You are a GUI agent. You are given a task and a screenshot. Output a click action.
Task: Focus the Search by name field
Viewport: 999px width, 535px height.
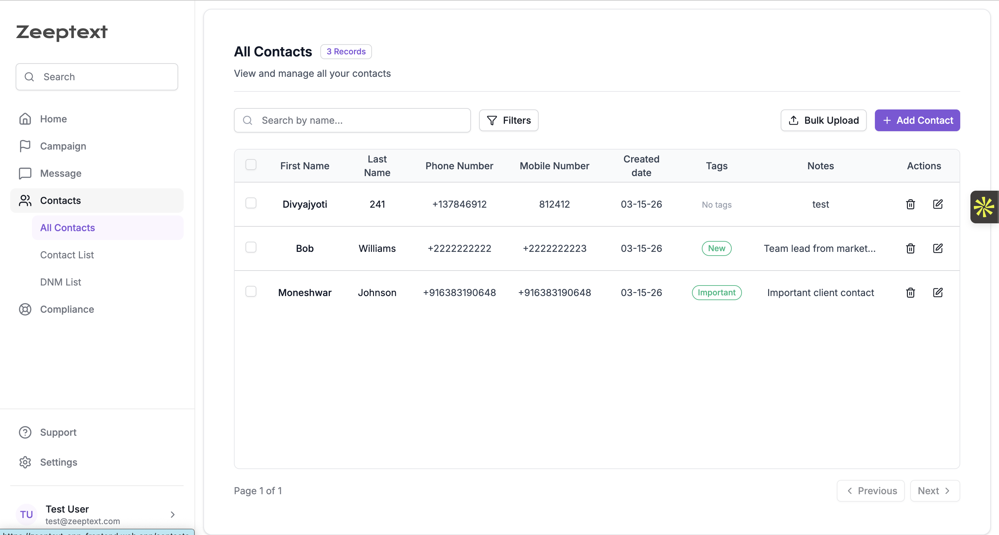coord(352,120)
